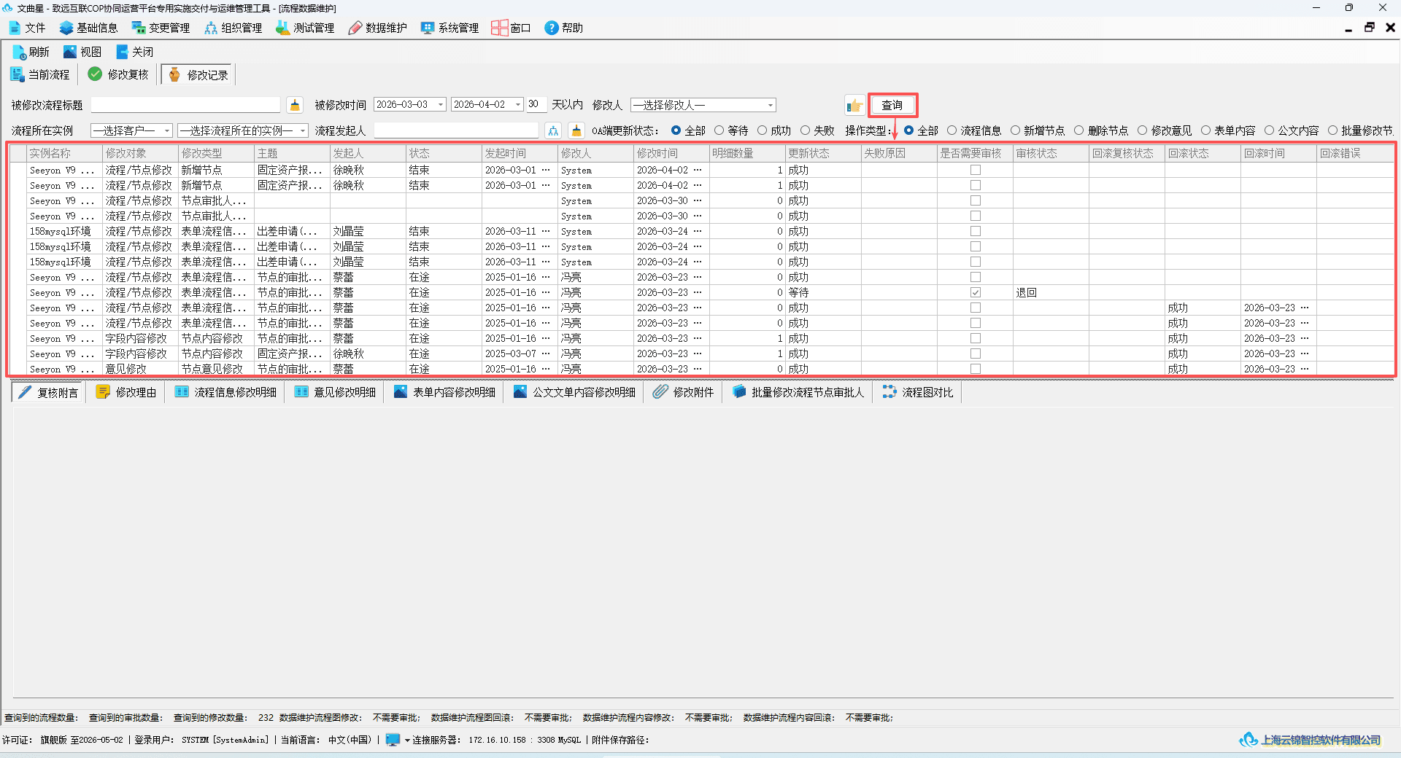Expand the 选择客户 dropdown
Viewport: 1401px width, 758px height.
[167, 131]
